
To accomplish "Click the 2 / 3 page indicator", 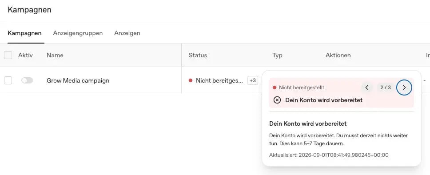I will pyautogui.click(x=386, y=87).
